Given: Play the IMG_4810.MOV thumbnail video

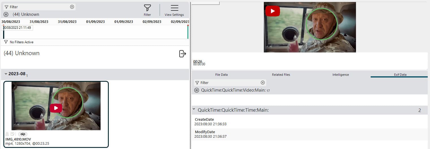Looking at the screenshot, I should pyautogui.click(x=56, y=108).
